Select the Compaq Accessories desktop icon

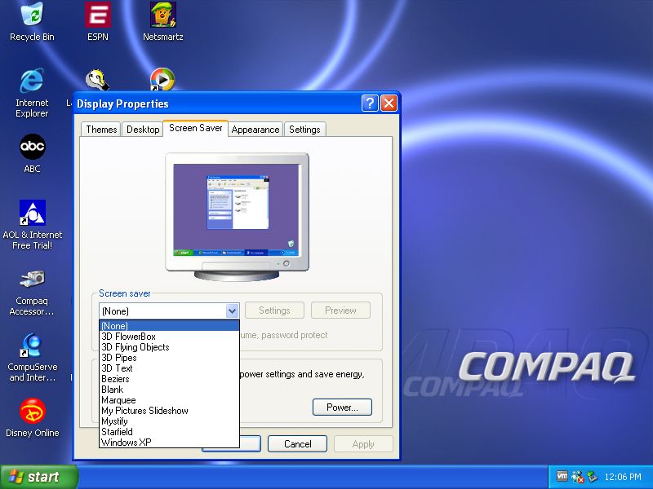click(x=32, y=293)
